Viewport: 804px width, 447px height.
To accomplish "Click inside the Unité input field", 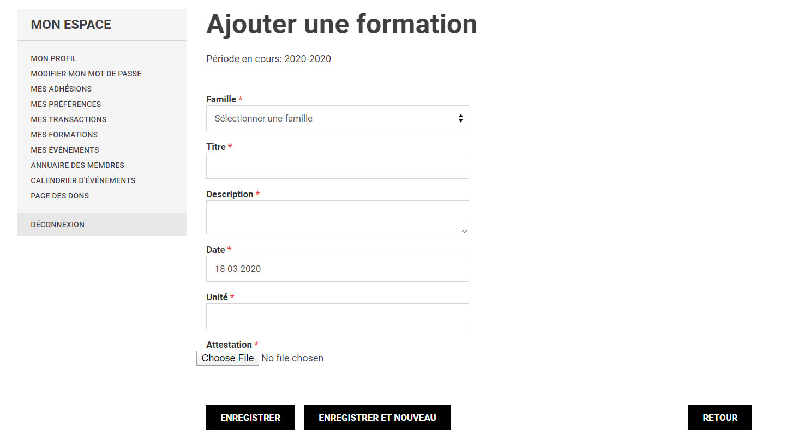I will [x=337, y=316].
